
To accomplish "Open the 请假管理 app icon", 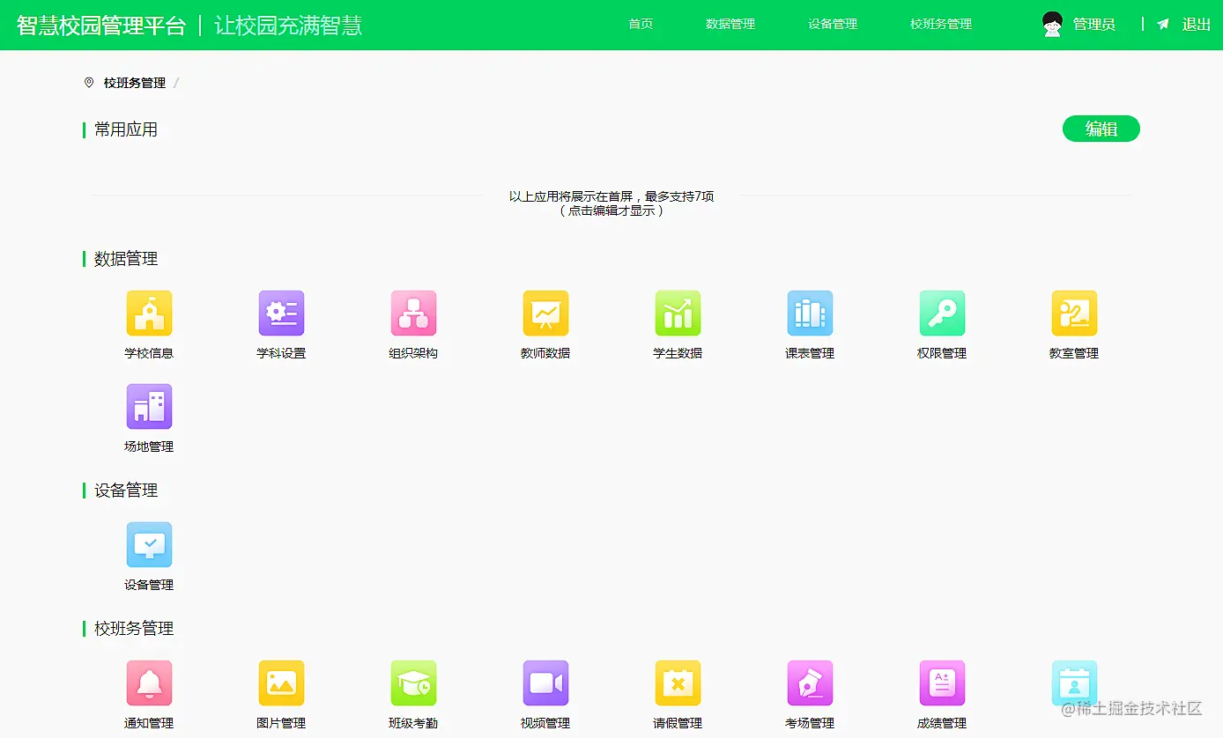I will pos(678,683).
